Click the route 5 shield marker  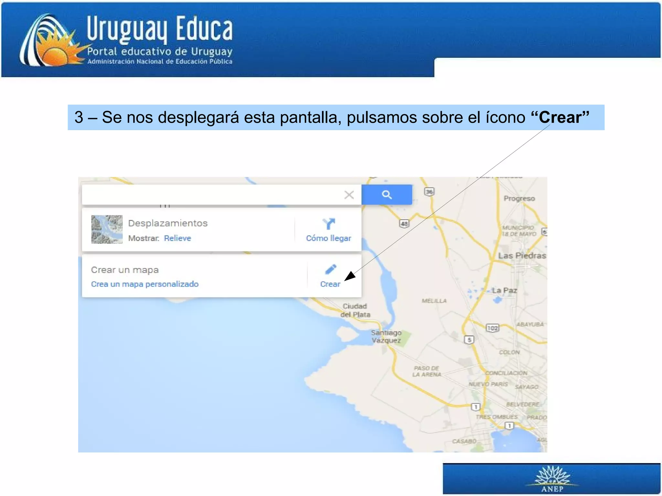pos(469,340)
